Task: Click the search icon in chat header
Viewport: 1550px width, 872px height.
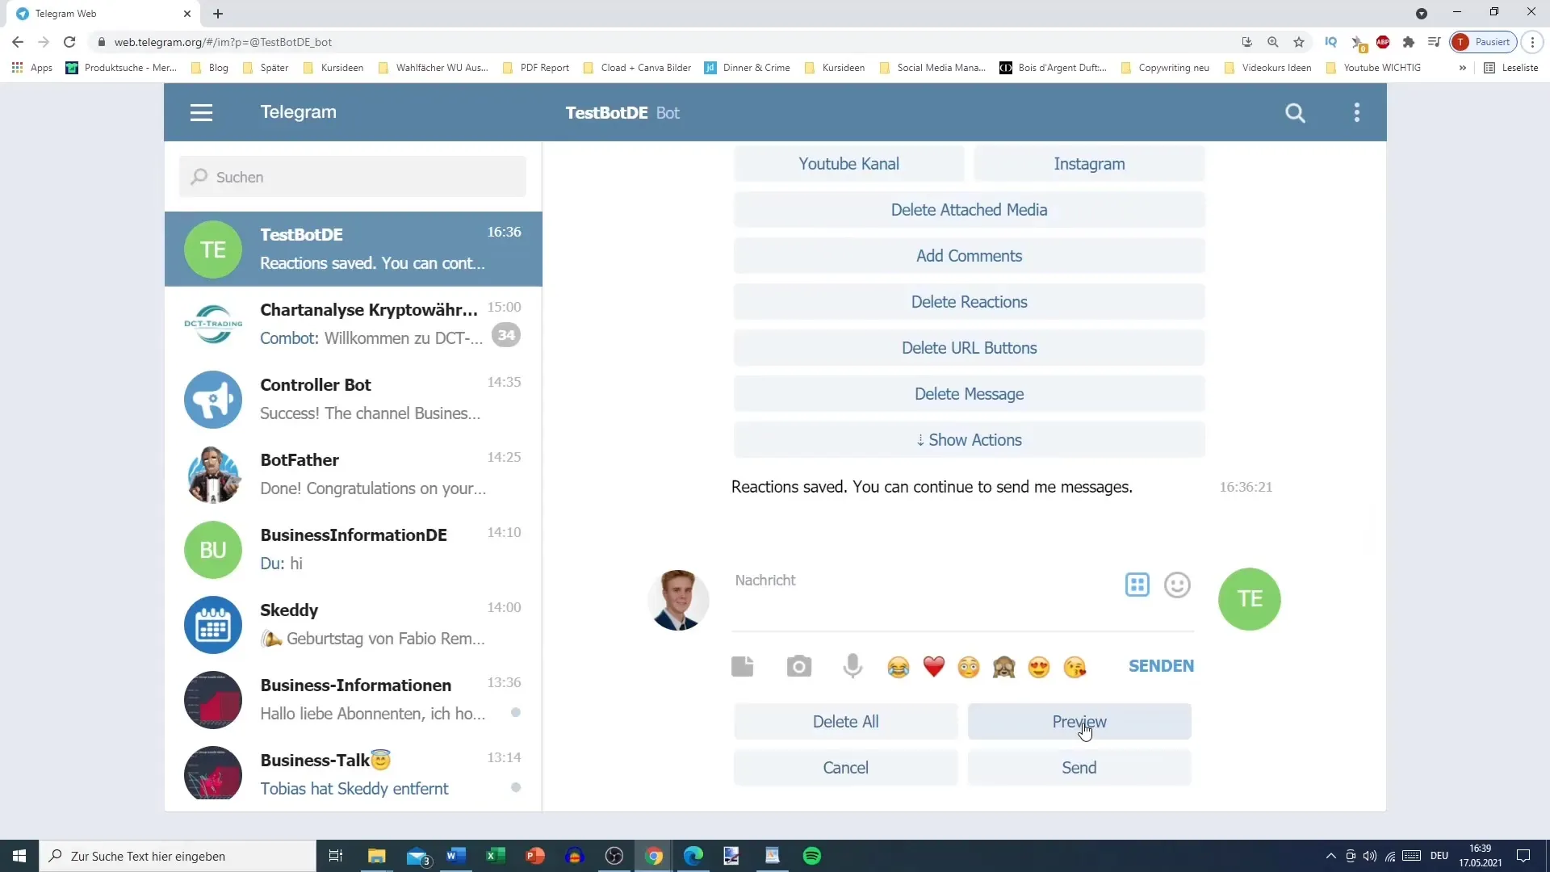Action: click(1297, 113)
